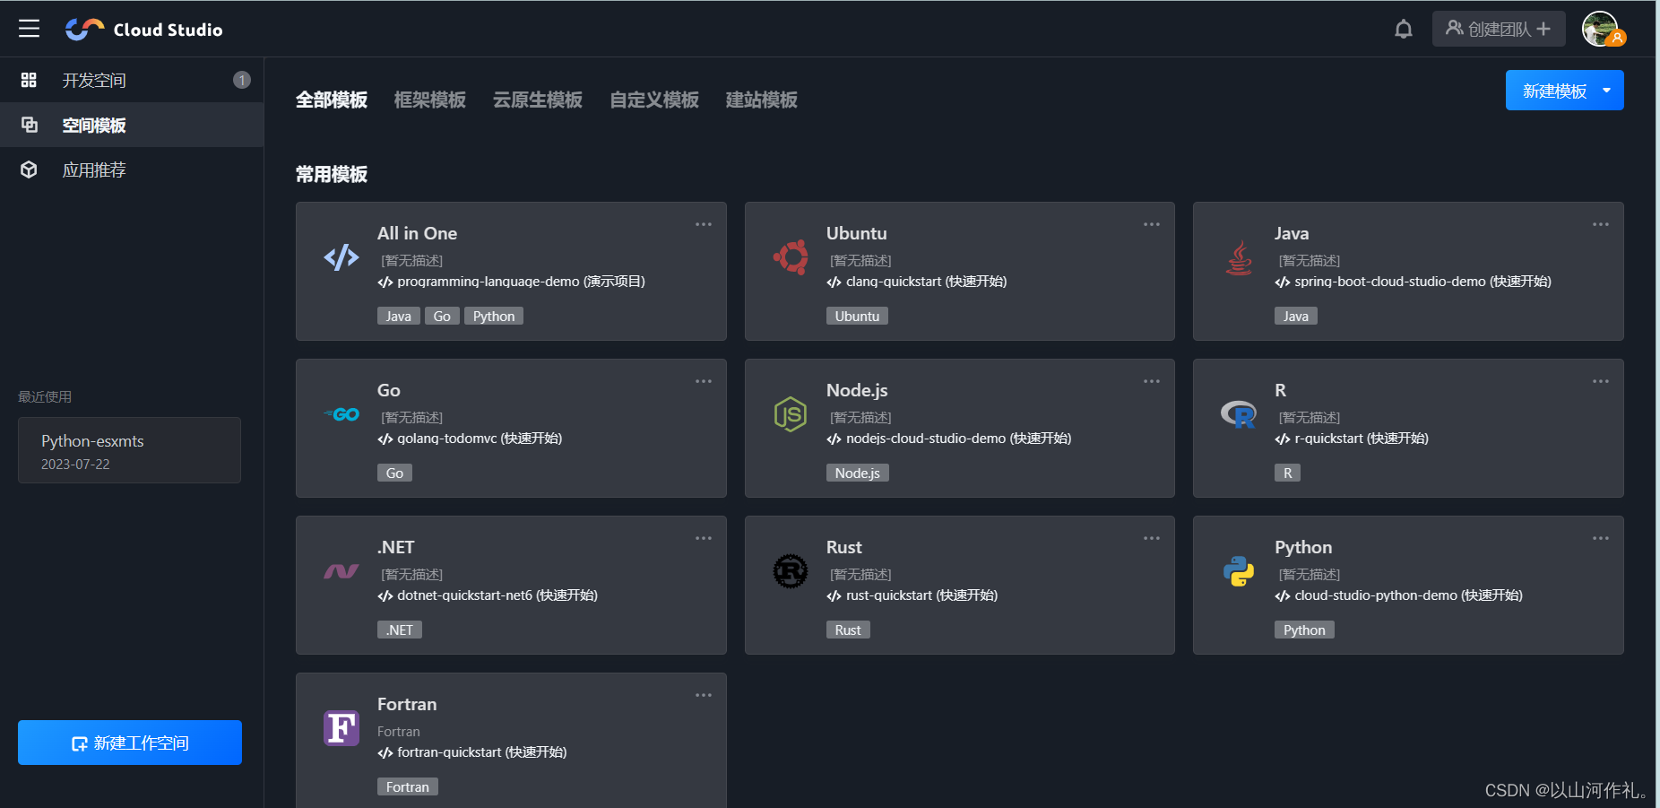Switch to the 自定义模板 tab
This screenshot has width=1660, height=808.
click(x=654, y=100)
